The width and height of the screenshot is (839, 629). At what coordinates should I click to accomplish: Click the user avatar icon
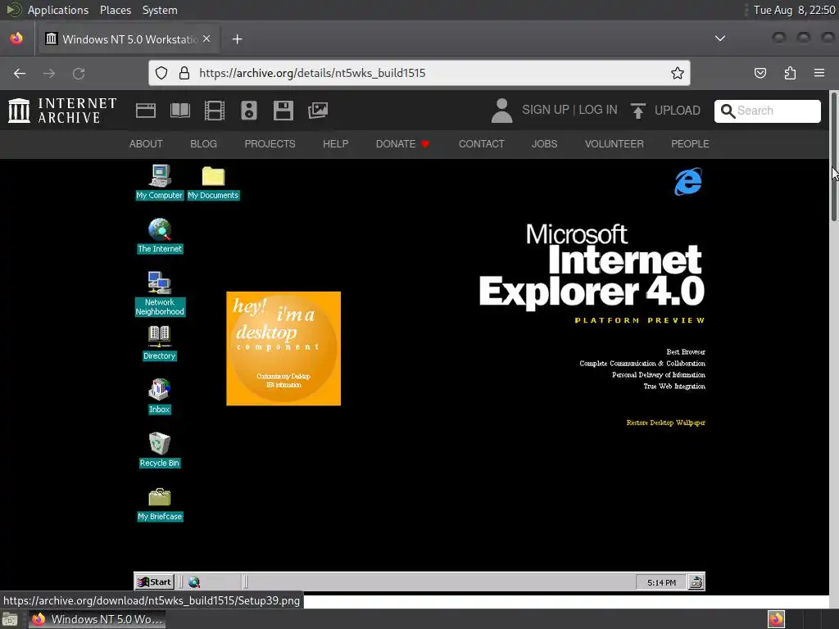point(502,111)
